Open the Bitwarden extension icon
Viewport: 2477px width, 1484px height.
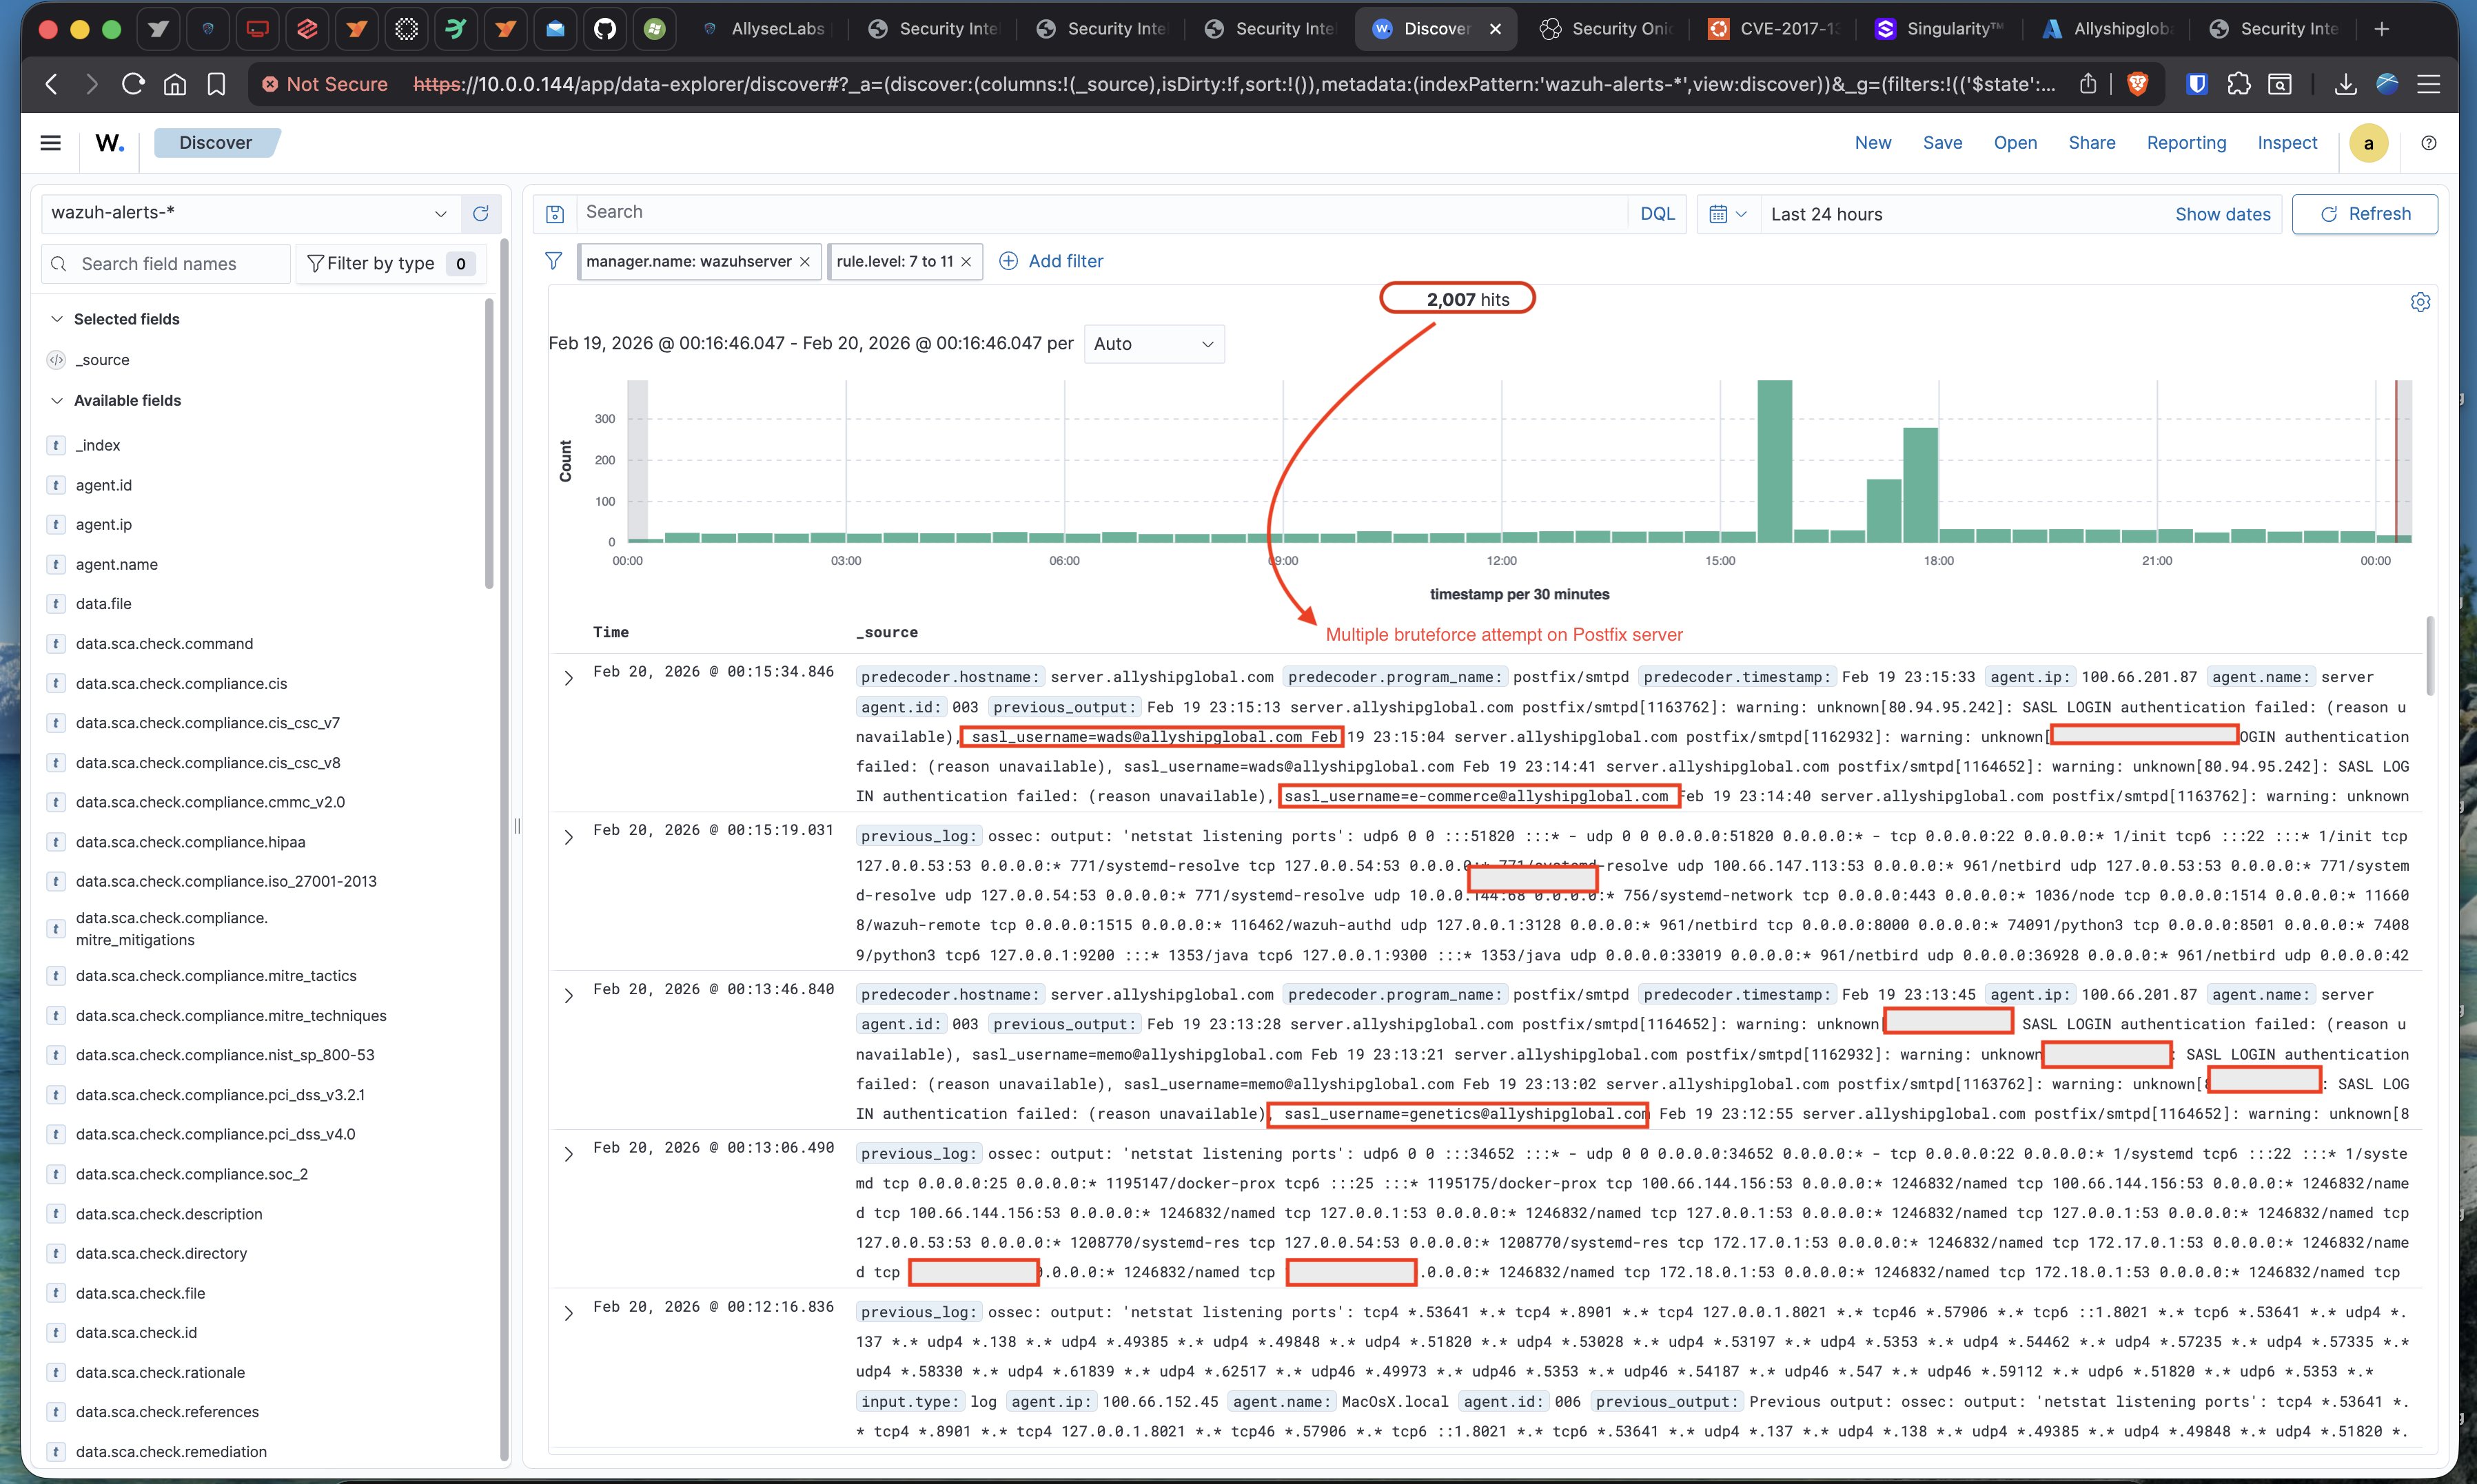click(2197, 84)
